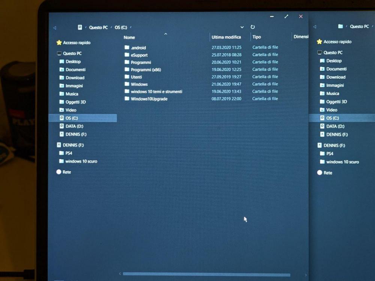Select Windows10Upgrade folder name
Screen dimensions: 375x281
[x=149, y=99]
